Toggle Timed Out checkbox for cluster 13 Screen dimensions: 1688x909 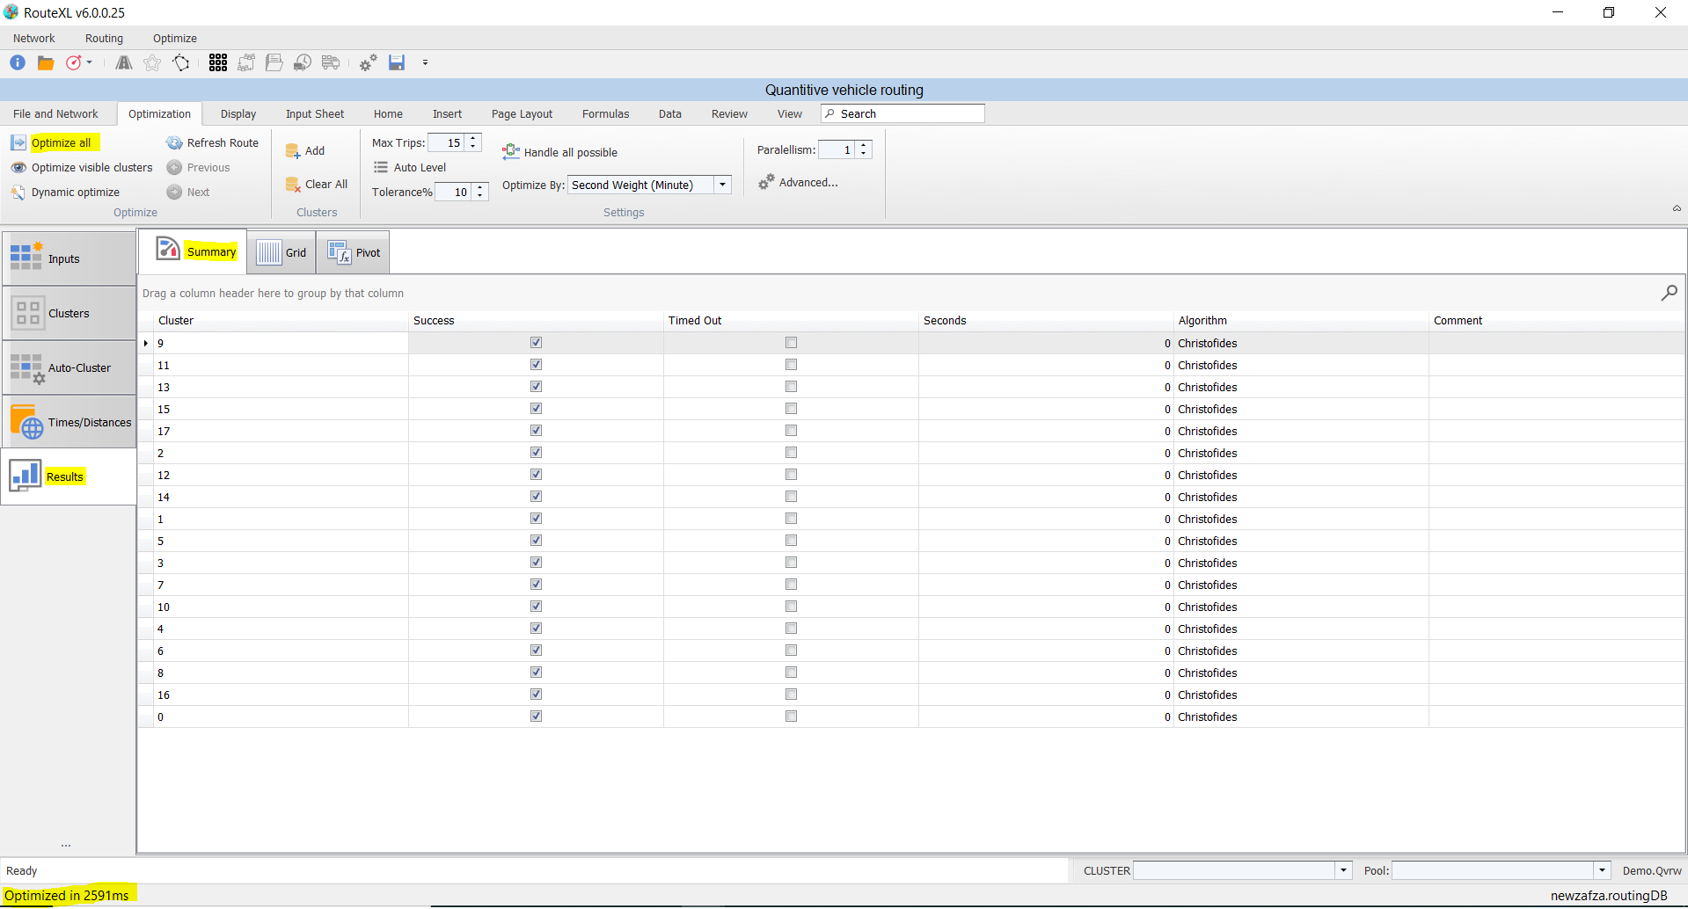pyautogui.click(x=791, y=387)
